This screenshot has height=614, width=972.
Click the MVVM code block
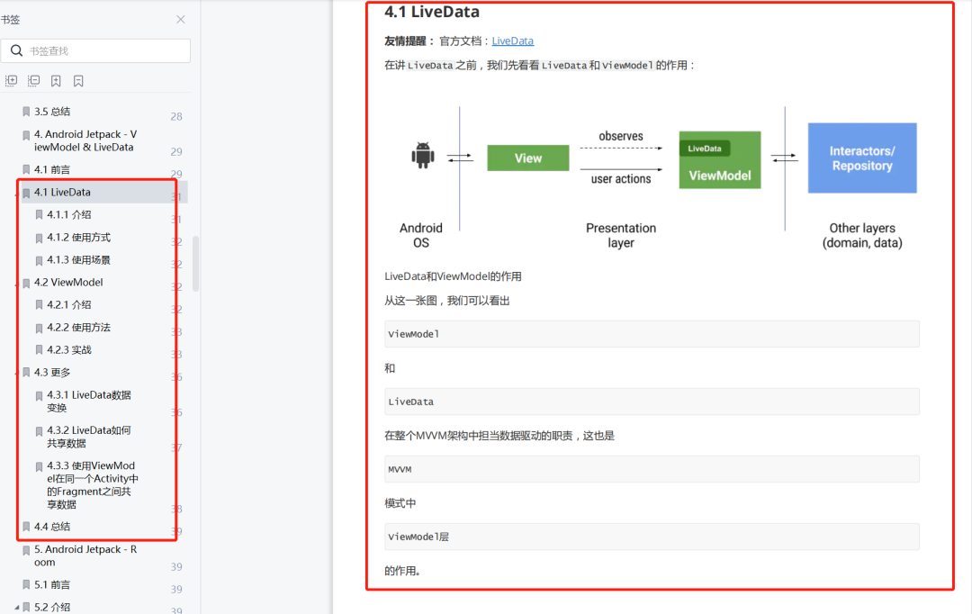click(x=652, y=469)
